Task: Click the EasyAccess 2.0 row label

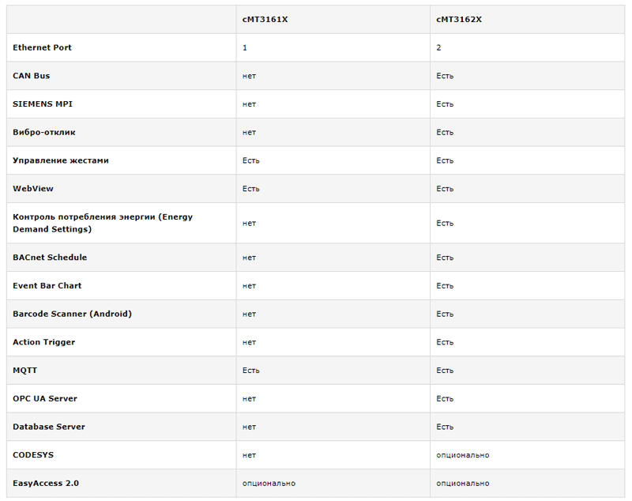Action: [x=46, y=483]
